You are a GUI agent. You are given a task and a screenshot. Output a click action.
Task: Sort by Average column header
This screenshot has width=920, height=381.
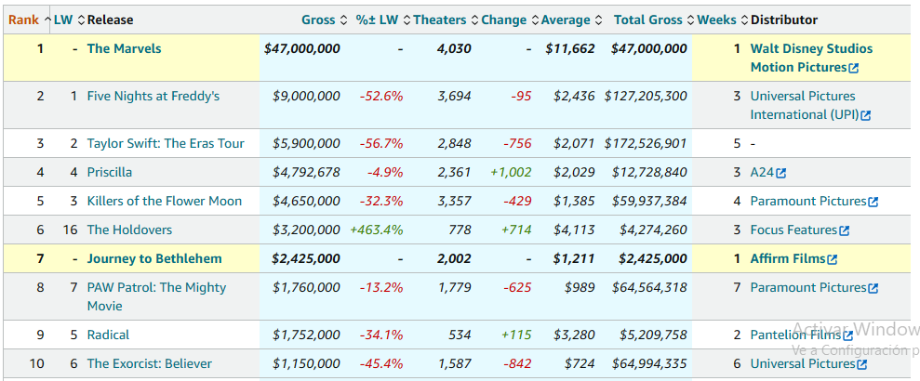[566, 20]
